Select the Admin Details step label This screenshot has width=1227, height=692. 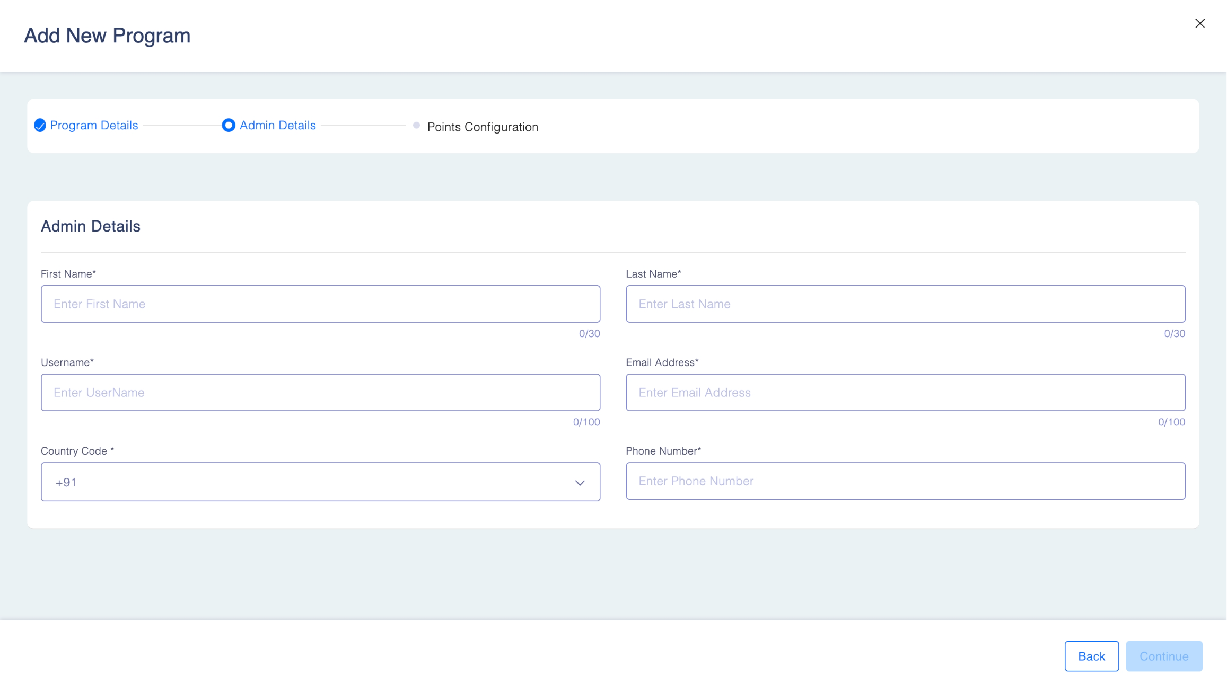(277, 126)
